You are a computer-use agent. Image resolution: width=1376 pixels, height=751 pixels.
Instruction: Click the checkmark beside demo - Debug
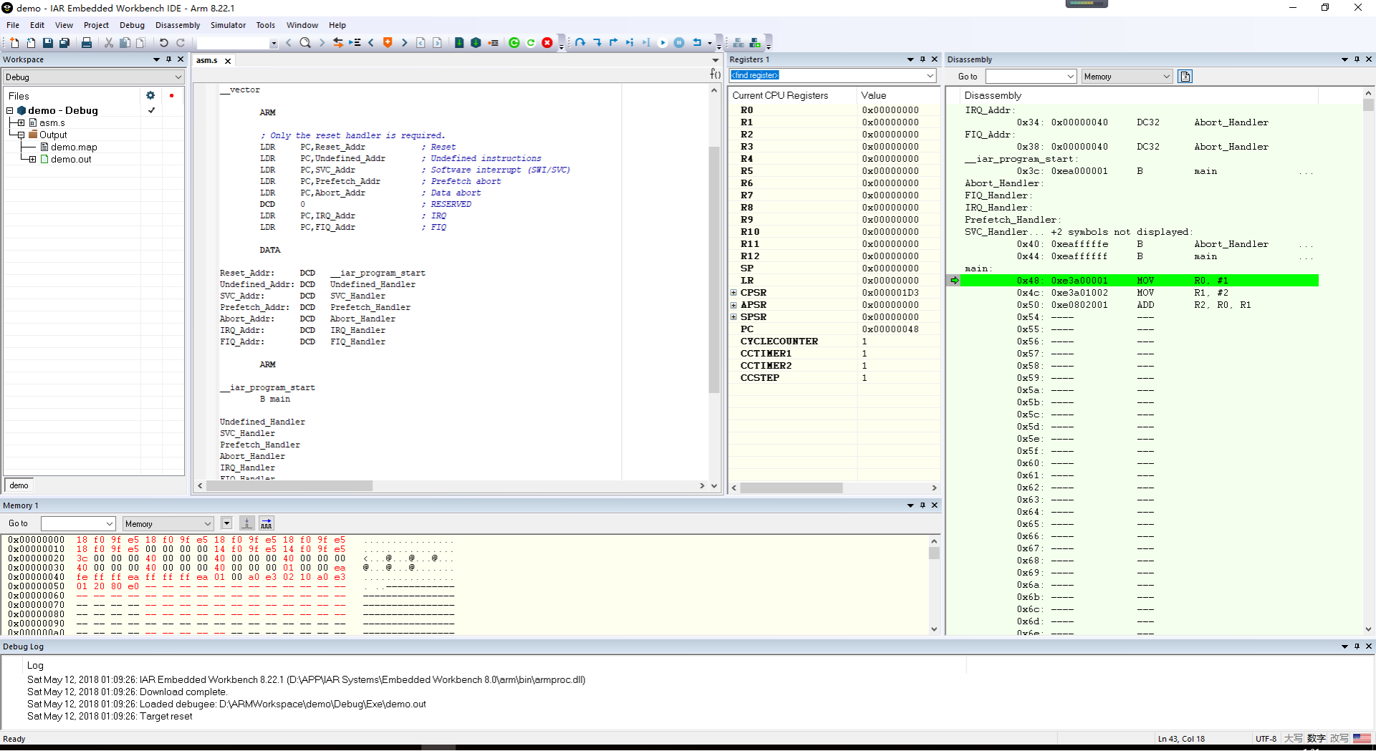click(x=152, y=110)
